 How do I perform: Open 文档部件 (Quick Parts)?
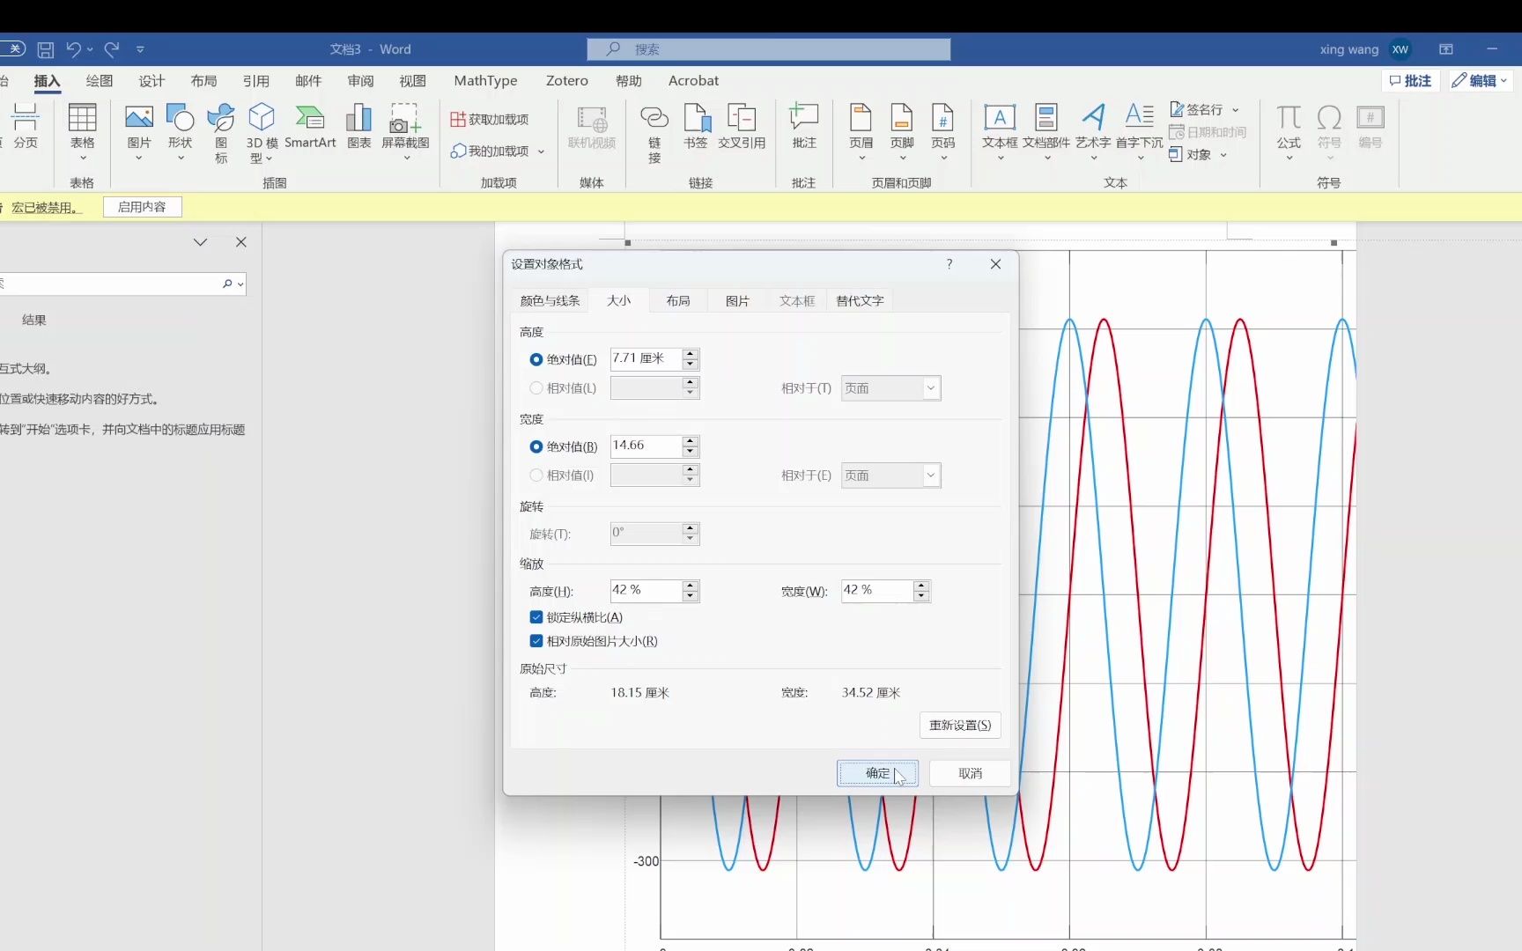1046,132
